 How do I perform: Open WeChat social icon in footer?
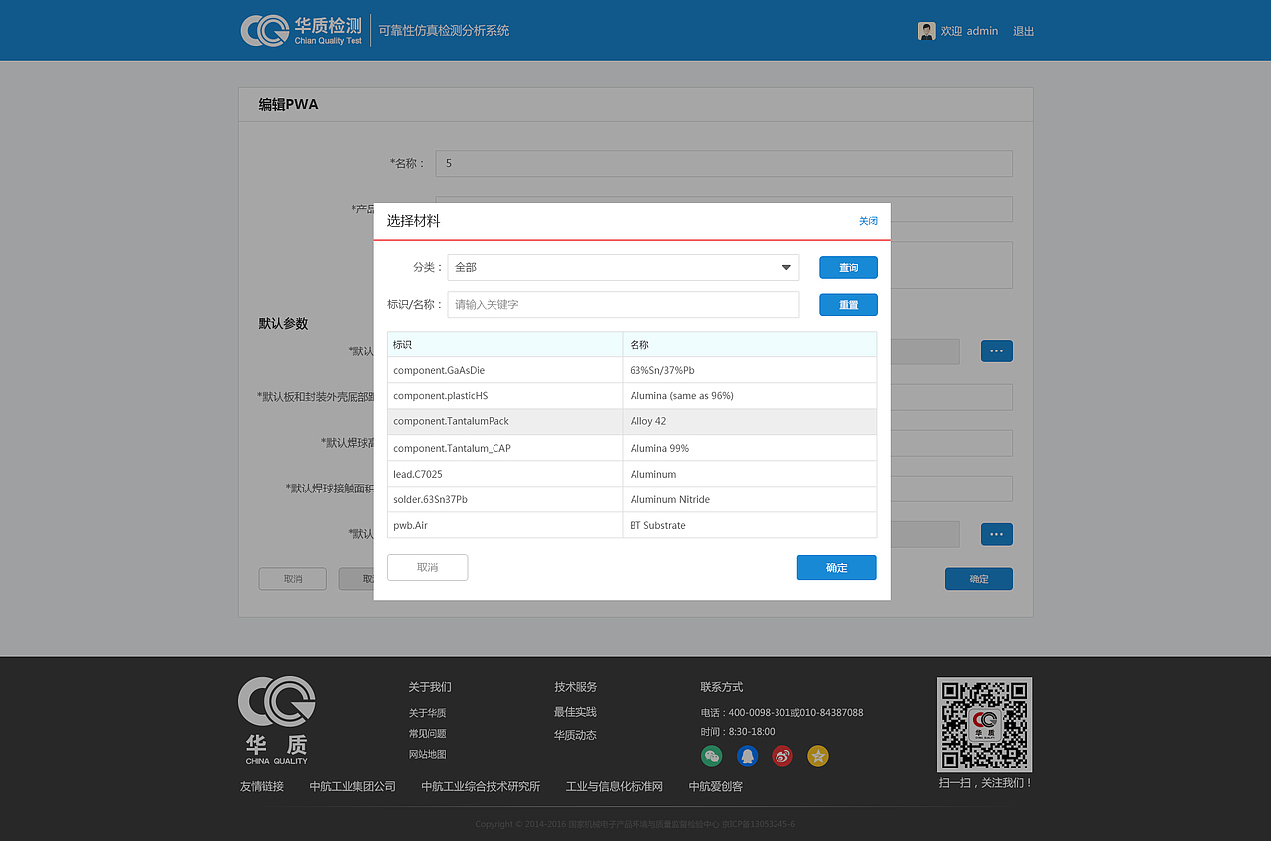click(x=712, y=756)
